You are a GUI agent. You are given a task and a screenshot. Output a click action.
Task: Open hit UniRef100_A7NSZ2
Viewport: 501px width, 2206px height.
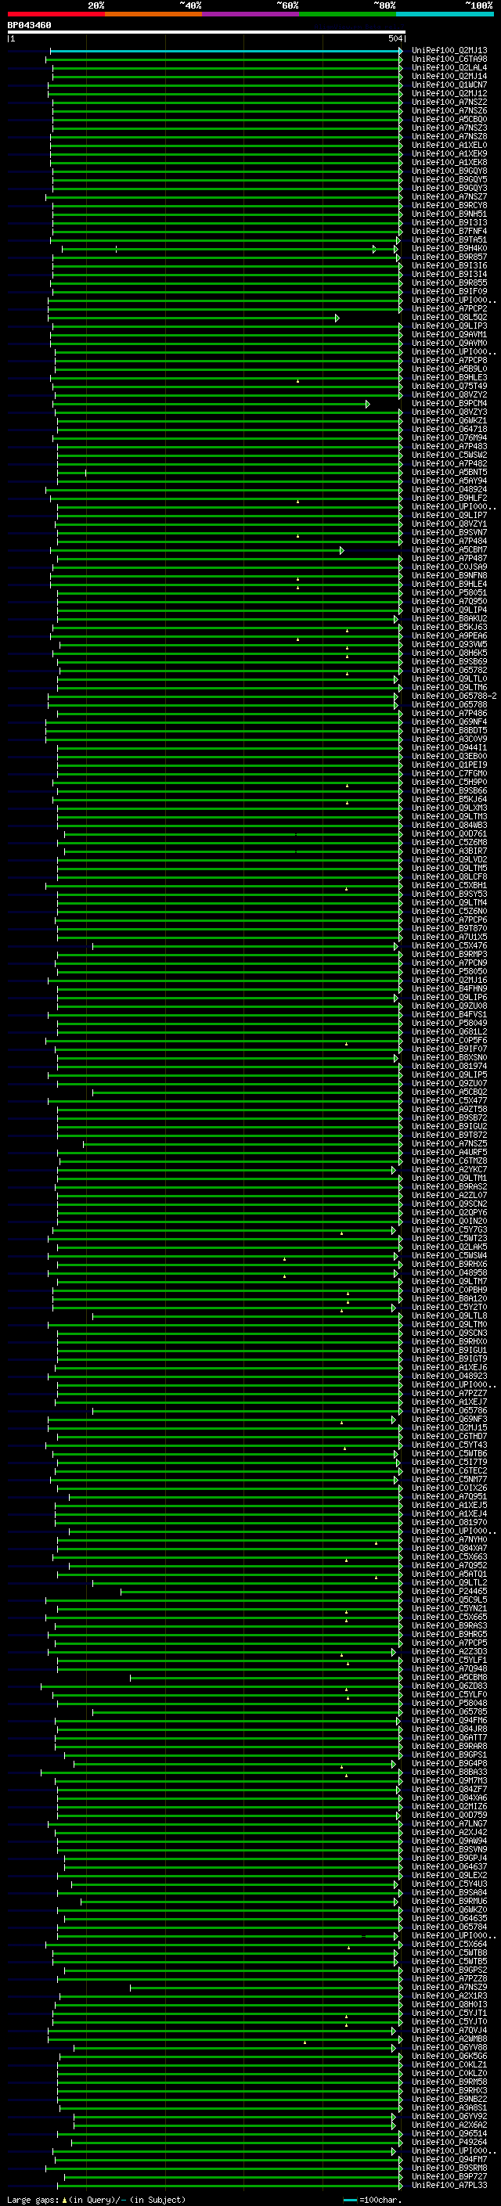pos(449,103)
